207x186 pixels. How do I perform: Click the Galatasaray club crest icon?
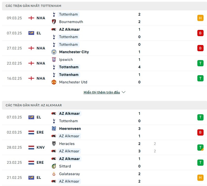click(54, 174)
